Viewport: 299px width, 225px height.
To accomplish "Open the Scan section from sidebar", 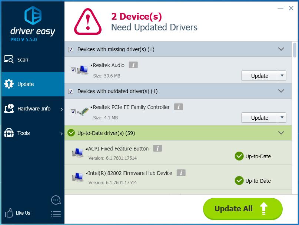I will tap(17, 60).
